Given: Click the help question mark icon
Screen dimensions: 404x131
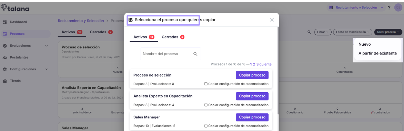Looking at the screenshot, I should (x=389, y=8).
